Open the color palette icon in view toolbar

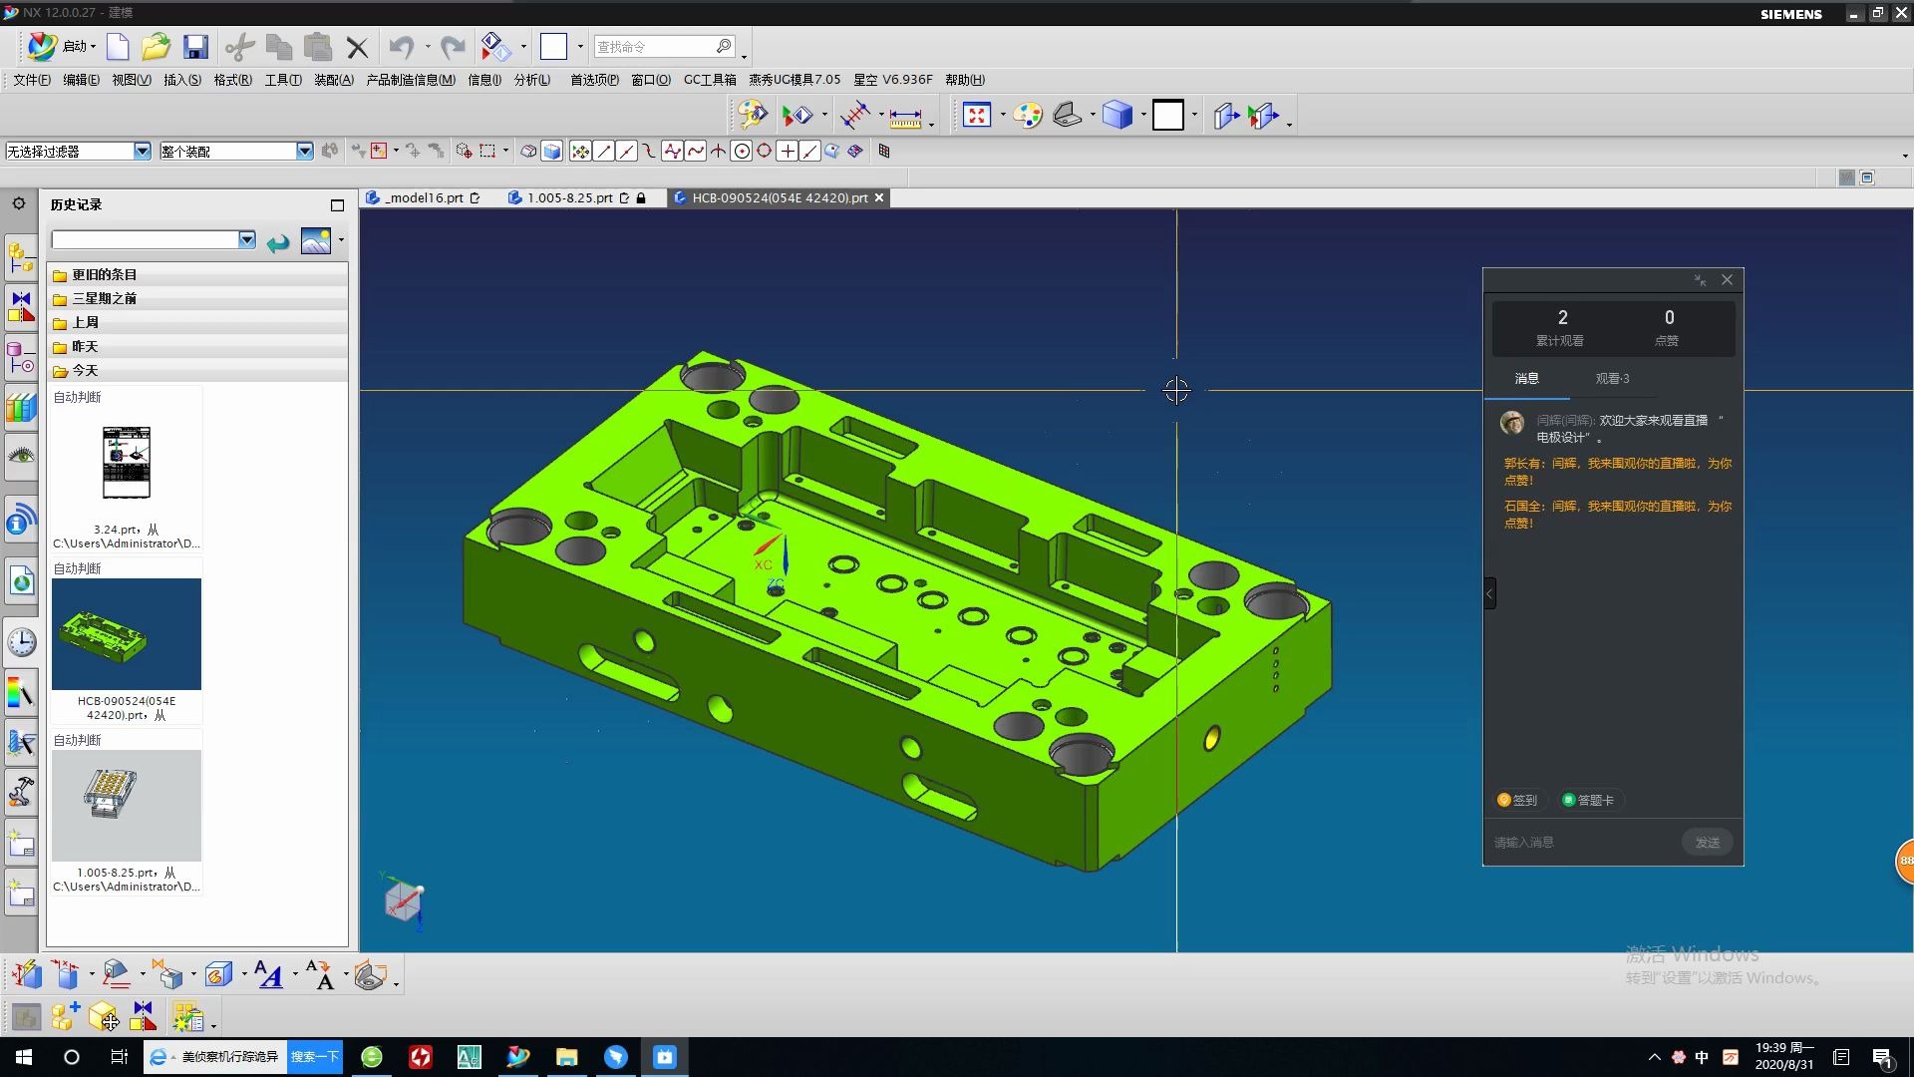pyautogui.click(x=1027, y=116)
